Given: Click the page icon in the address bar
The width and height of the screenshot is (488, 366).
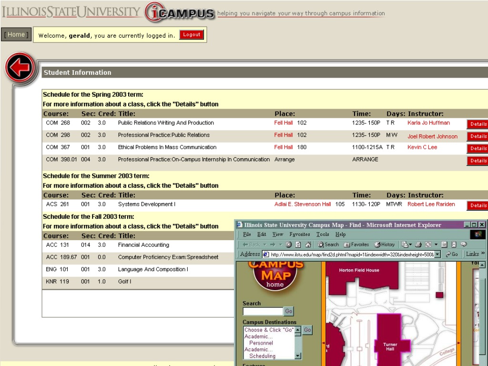Looking at the screenshot, I should pos(266,254).
